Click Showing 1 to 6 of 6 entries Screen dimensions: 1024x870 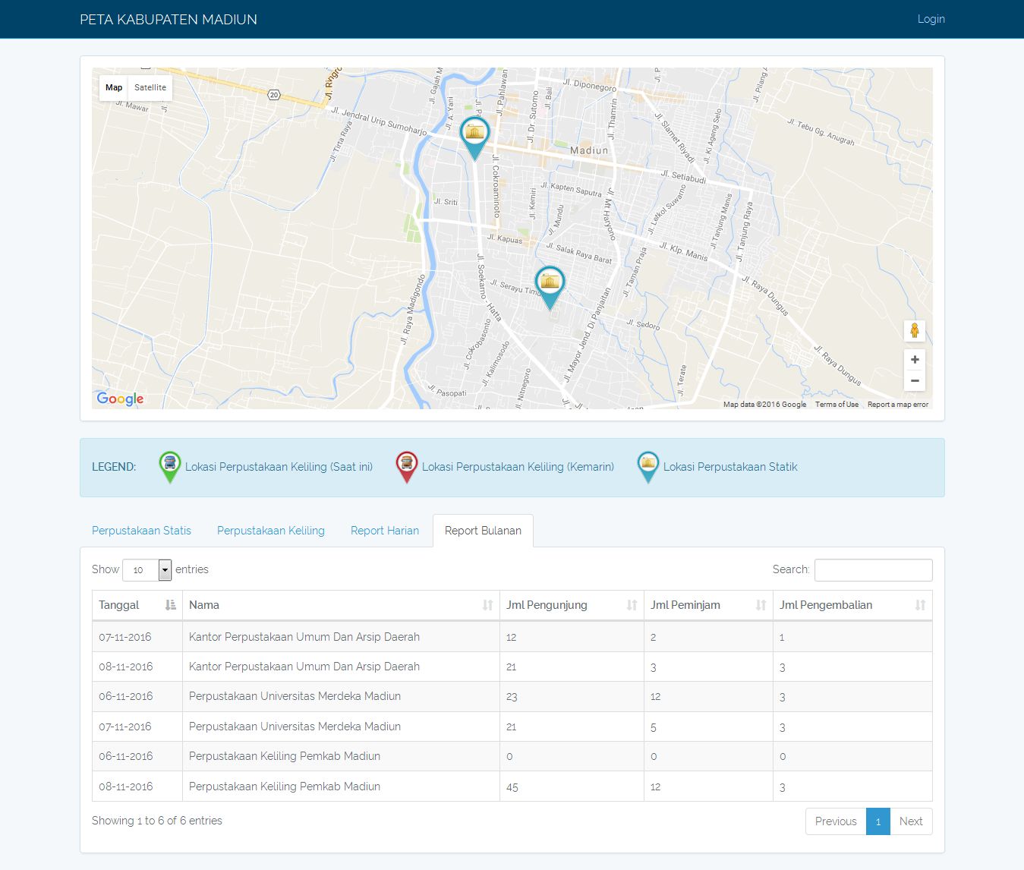[157, 821]
